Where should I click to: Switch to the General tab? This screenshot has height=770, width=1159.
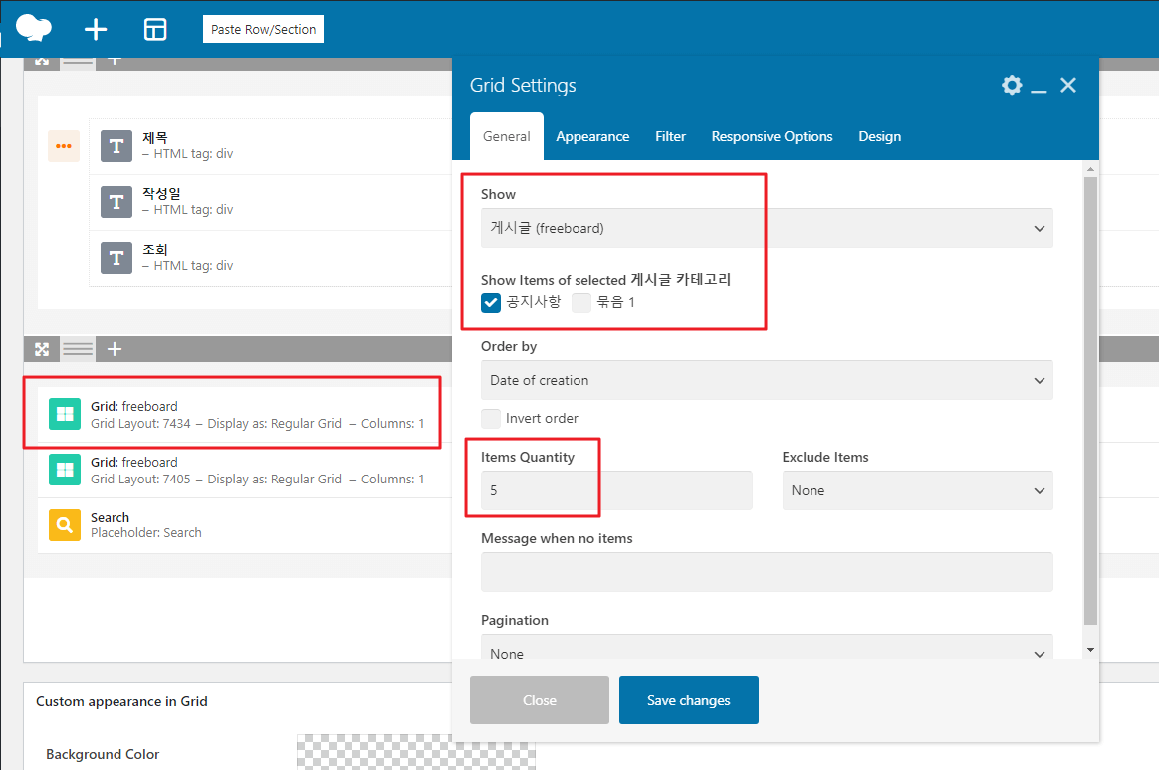click(x=507, y=136)
